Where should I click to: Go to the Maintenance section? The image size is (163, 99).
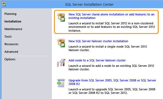coord(13,29)
